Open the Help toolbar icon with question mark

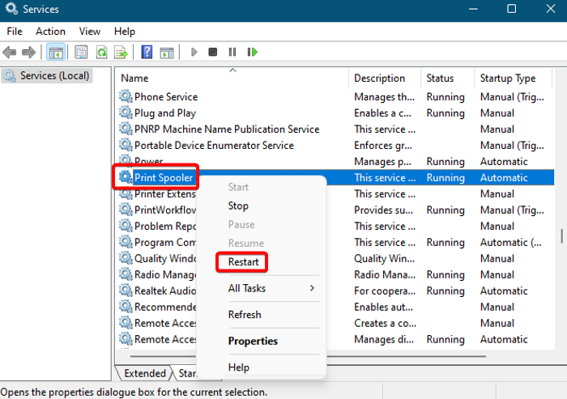[x=147, y=53]
